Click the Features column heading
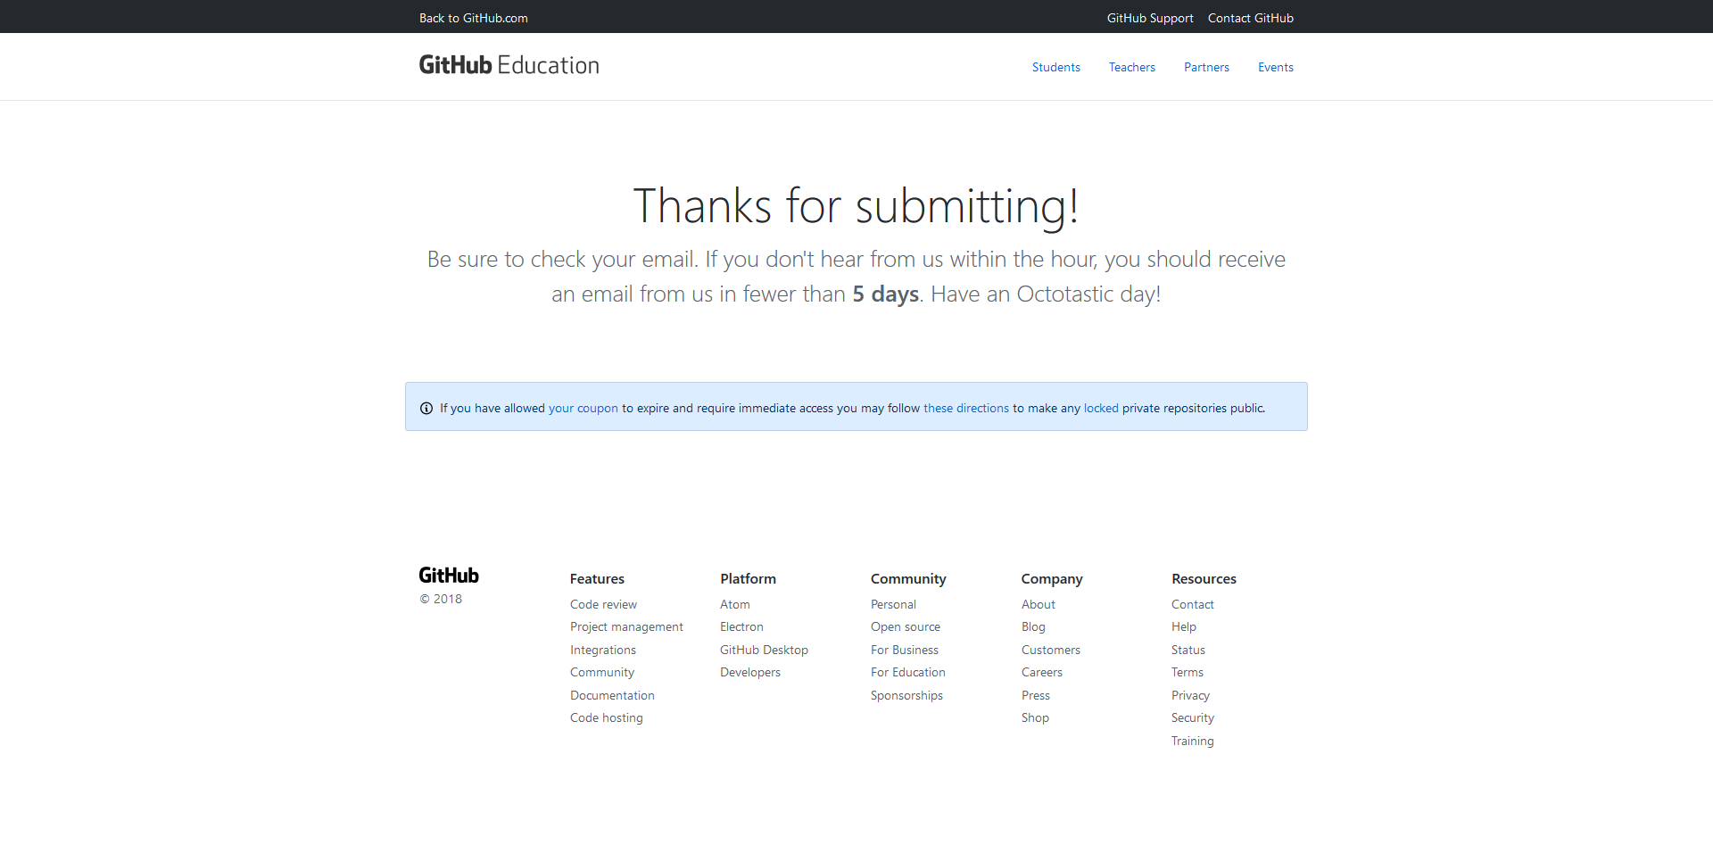1713x862 pixels. point(597,578)
